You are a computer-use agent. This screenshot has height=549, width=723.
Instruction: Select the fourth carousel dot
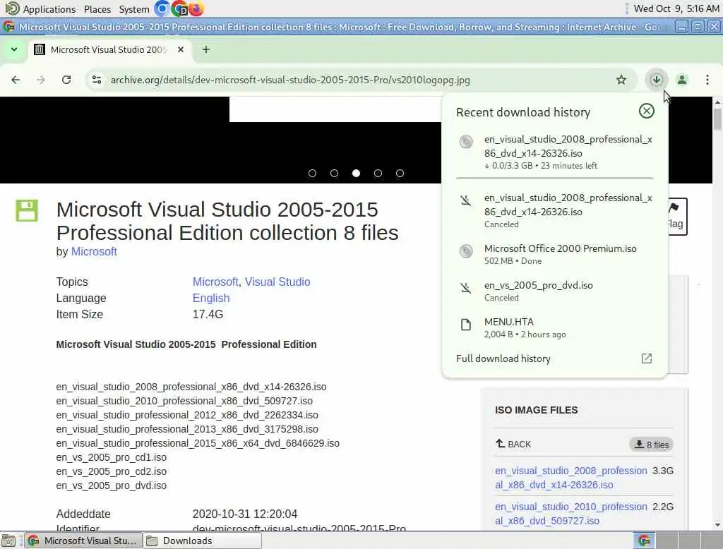pos(378,174)
